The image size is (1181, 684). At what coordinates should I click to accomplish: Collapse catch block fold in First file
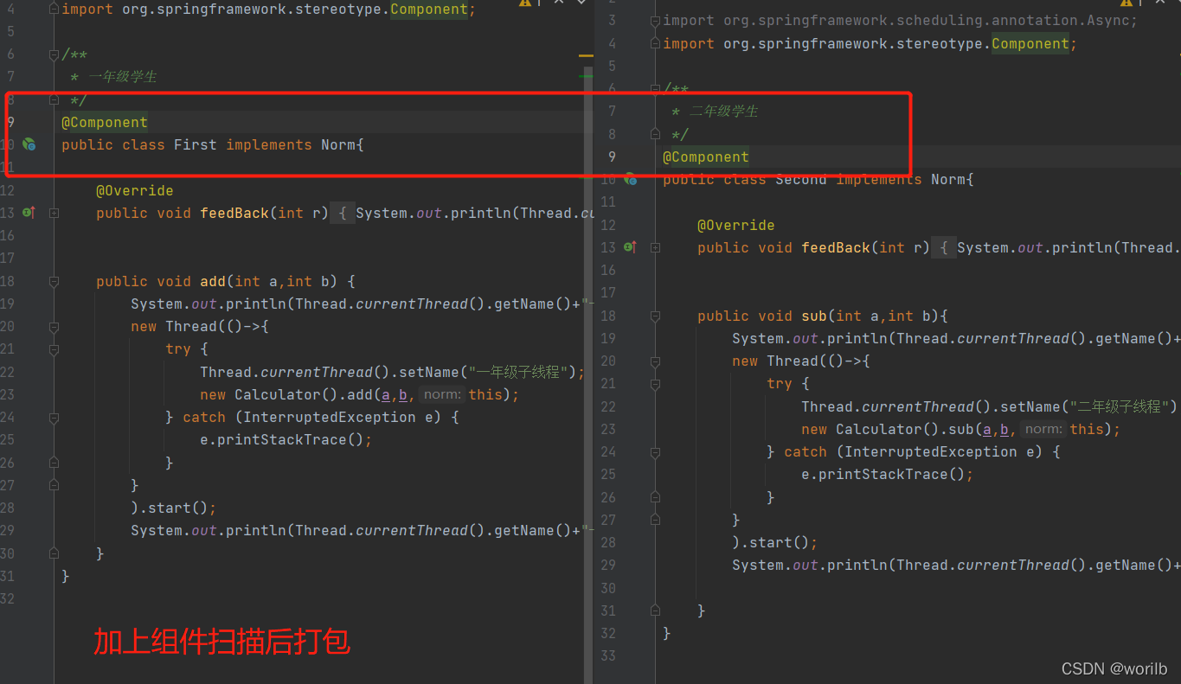(x=54, y=418)
